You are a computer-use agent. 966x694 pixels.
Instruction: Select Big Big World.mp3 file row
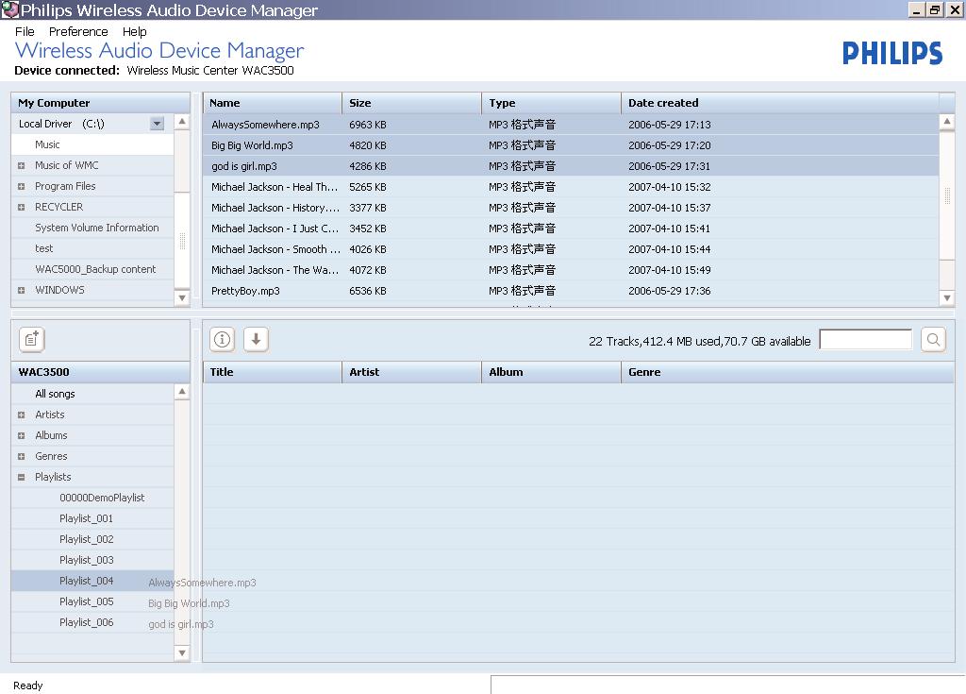click(x=571, y=145)
